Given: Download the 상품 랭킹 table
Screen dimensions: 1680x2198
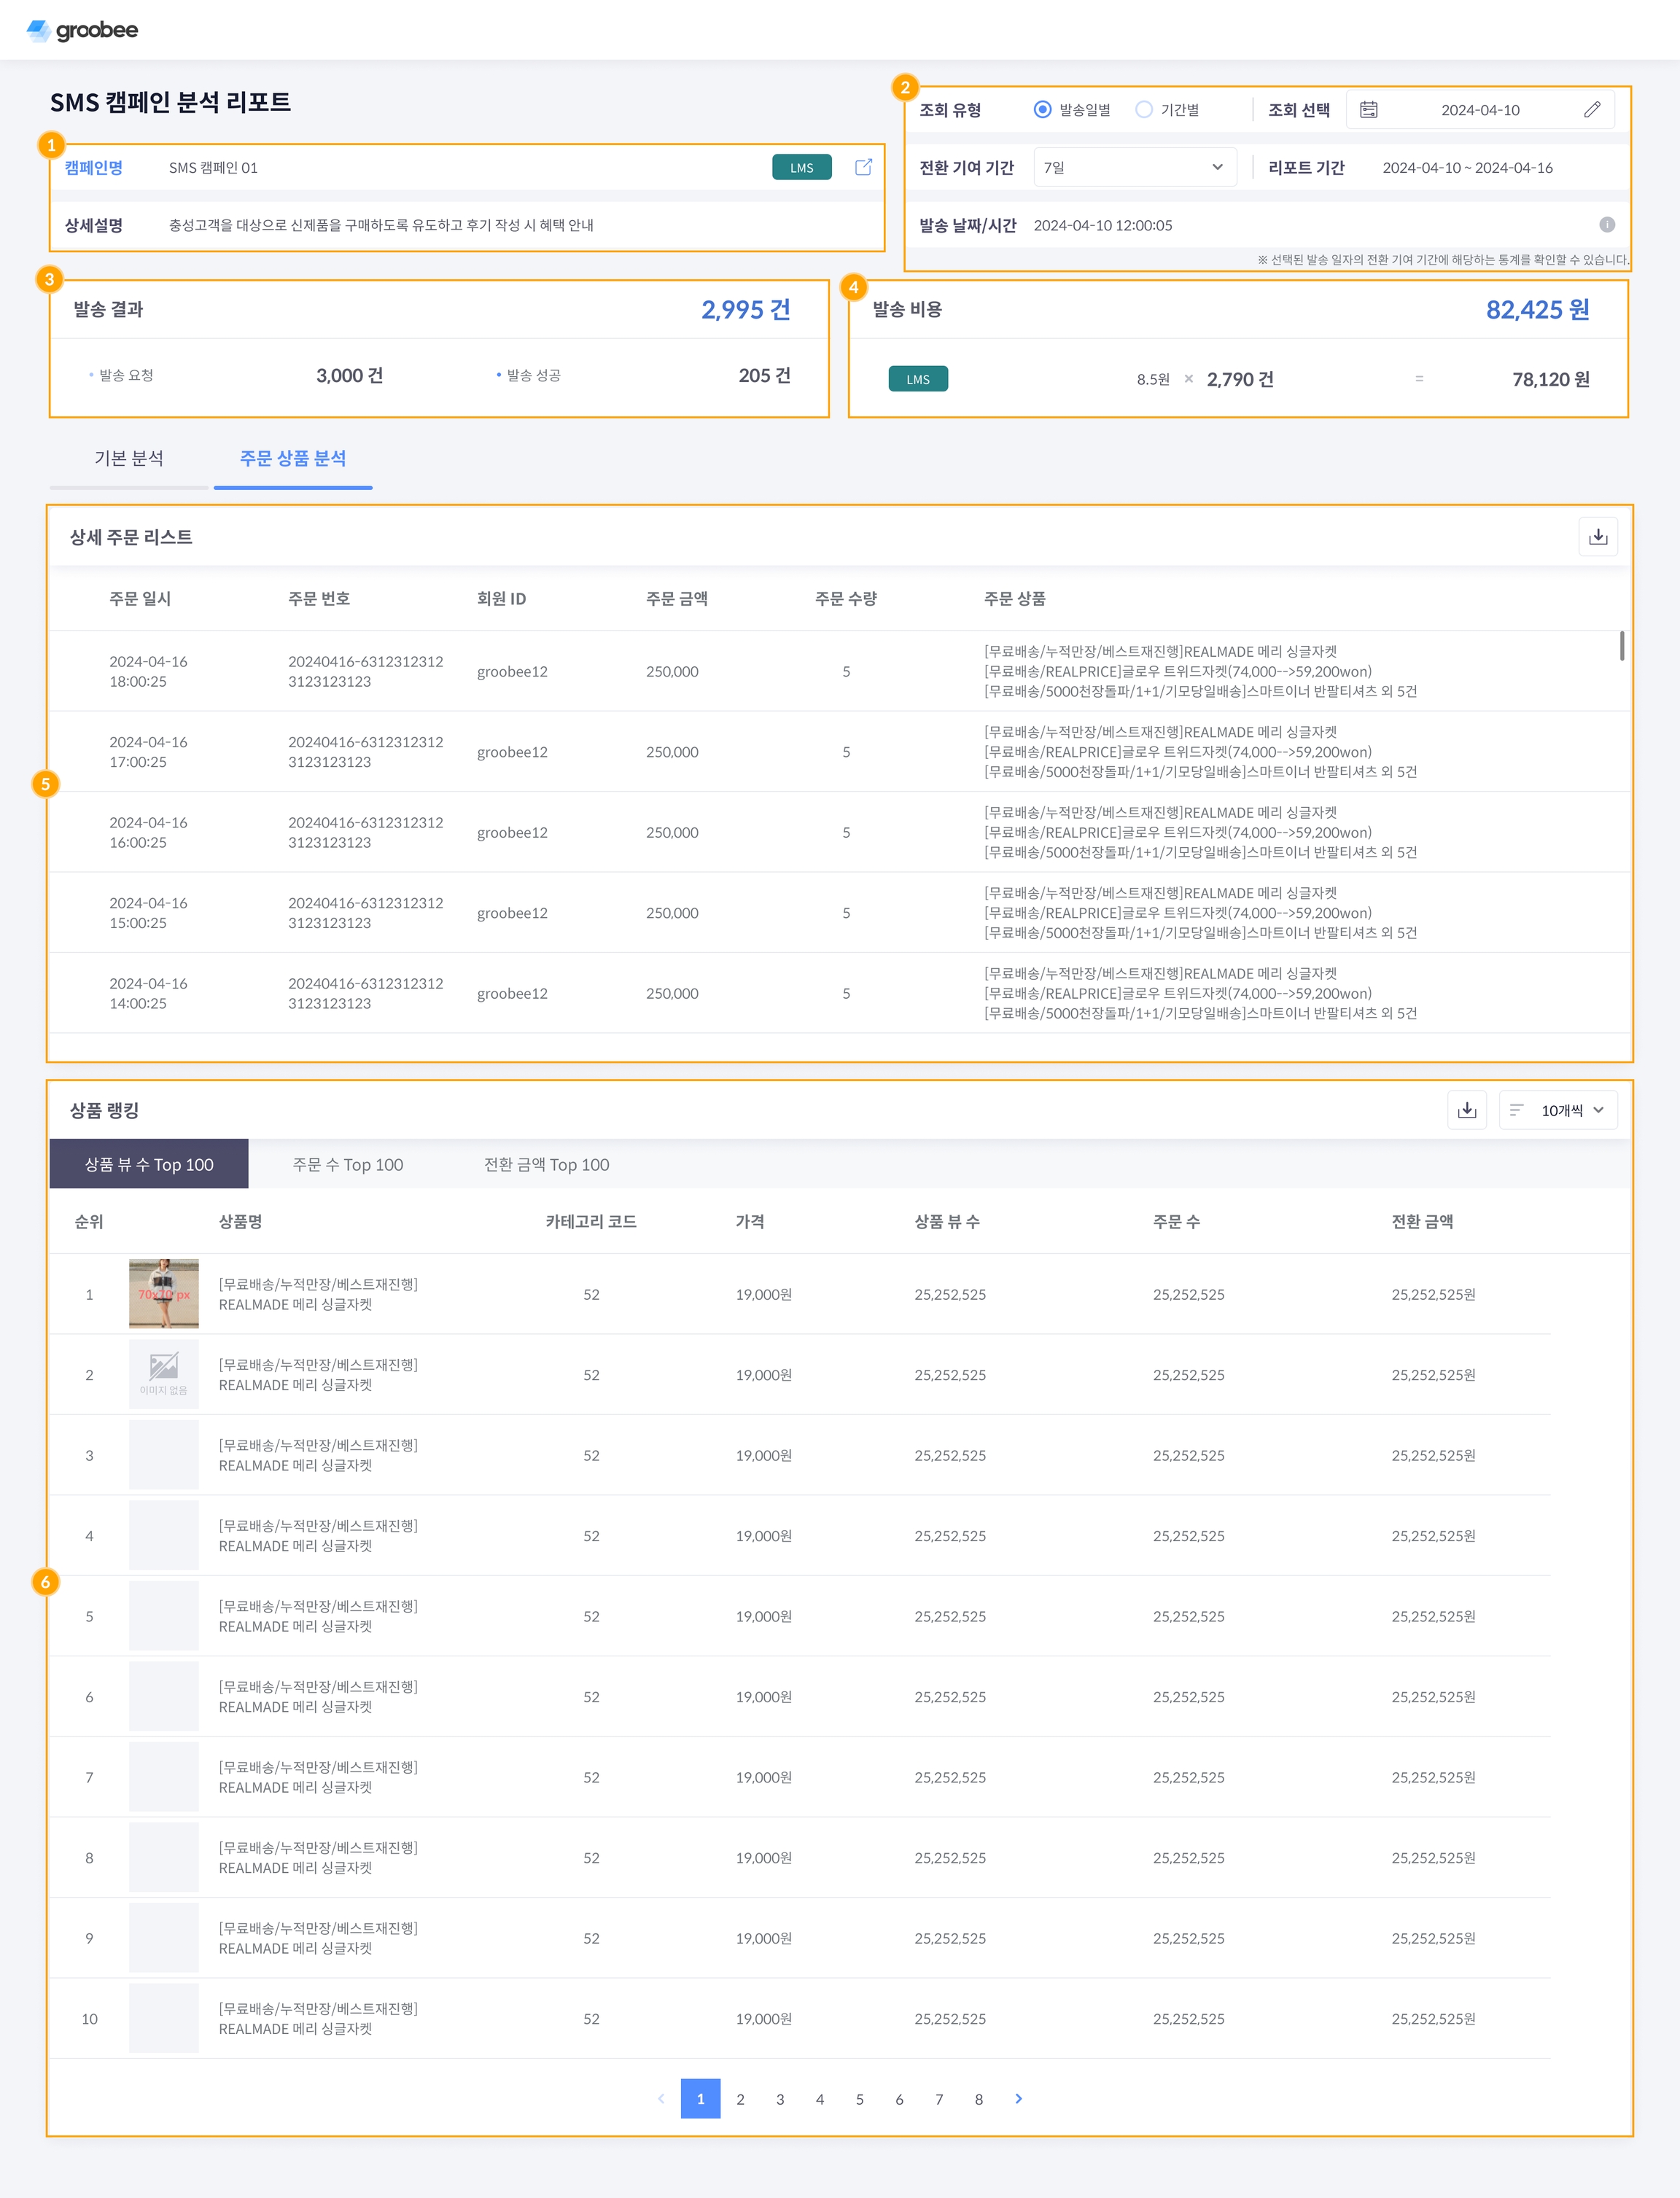Looking at the screenshot, I should pos(1466,1110).
